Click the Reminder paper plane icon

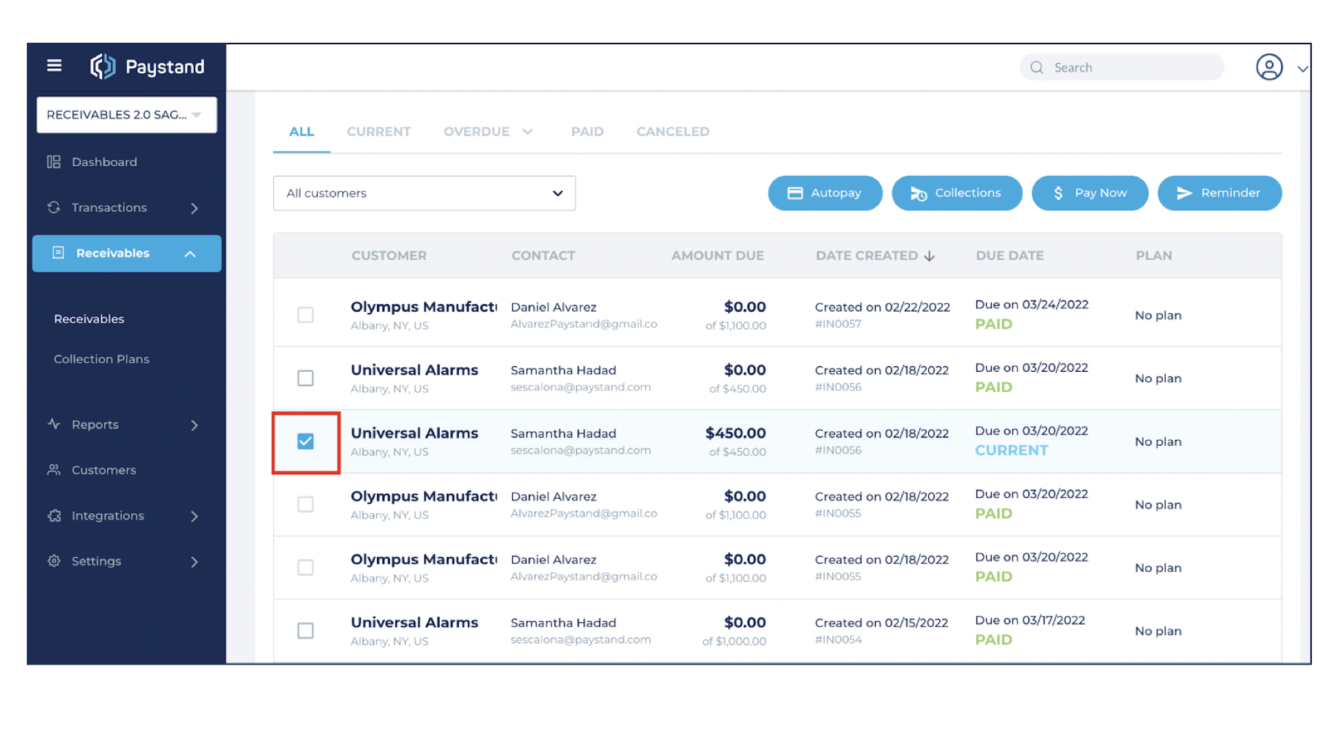[1184, 193]
